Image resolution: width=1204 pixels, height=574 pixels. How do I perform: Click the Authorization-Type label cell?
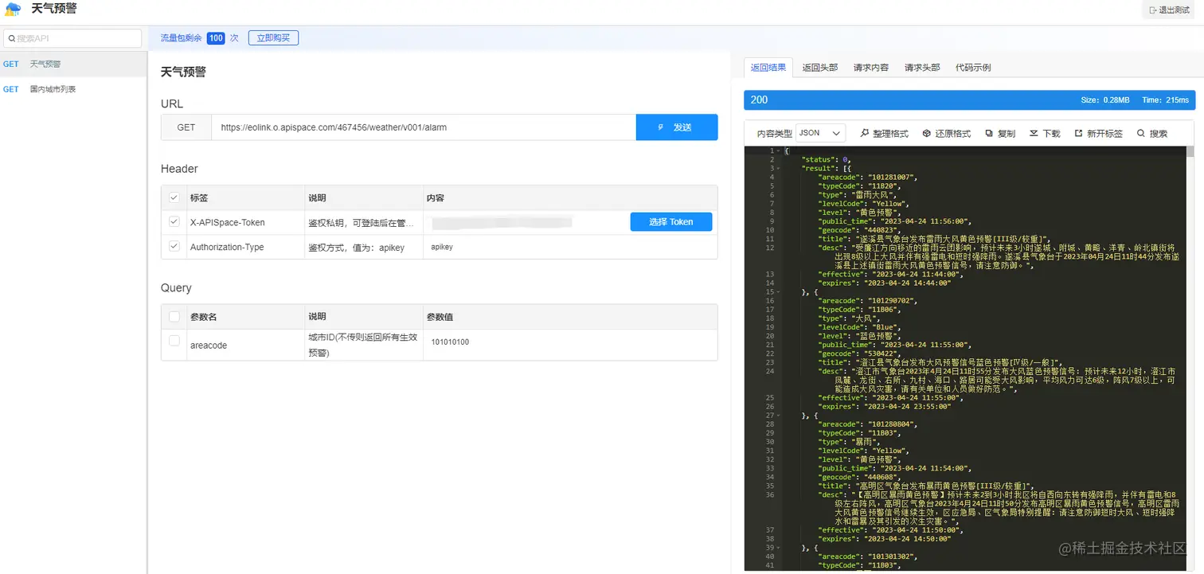pyautogui.click(x=227, y=247)
